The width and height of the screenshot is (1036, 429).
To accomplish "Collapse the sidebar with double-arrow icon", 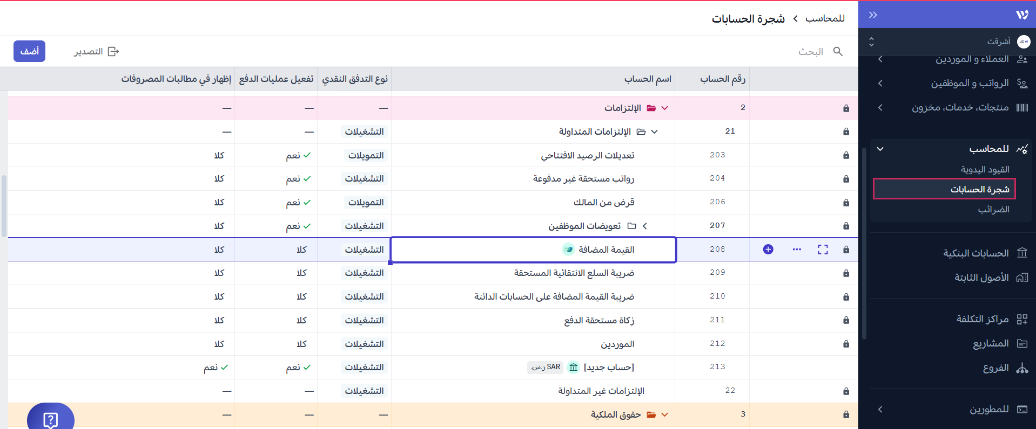I will point(873,15).
